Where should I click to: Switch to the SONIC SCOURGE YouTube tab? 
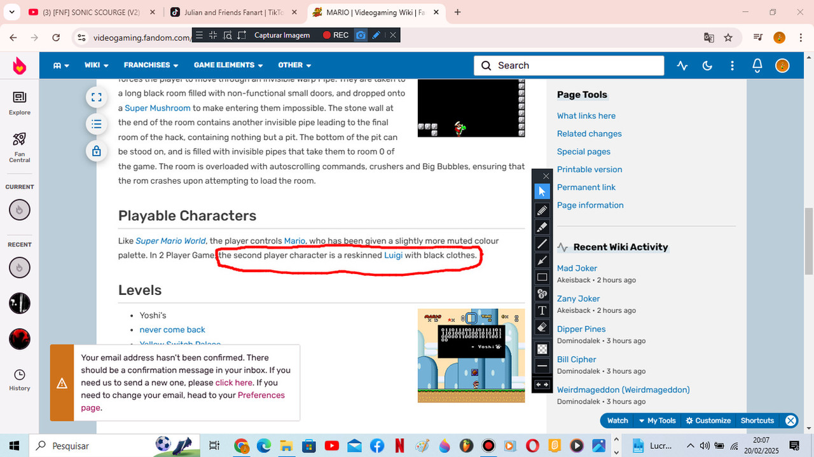pyautogui.click(x=91, y=12)
